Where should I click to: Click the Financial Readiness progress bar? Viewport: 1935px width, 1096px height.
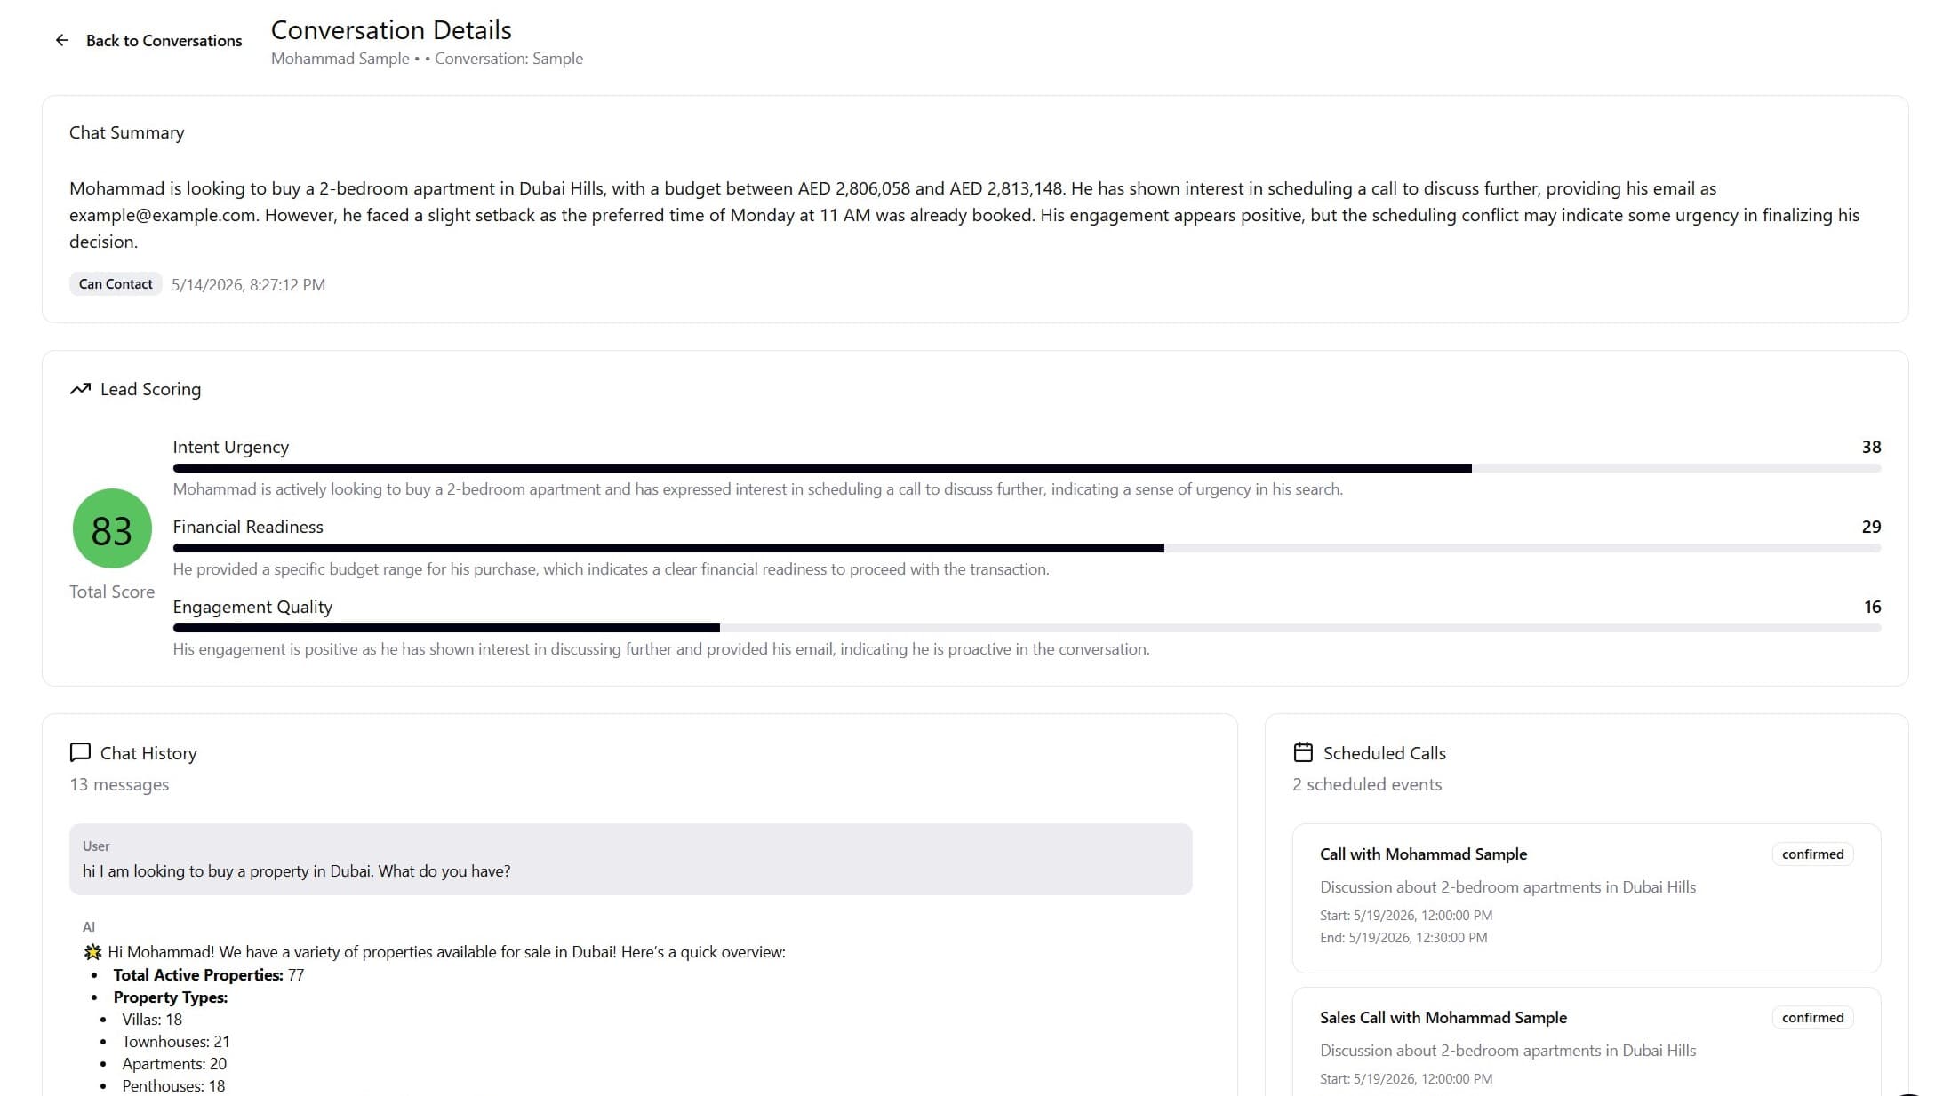(1027, 548)
